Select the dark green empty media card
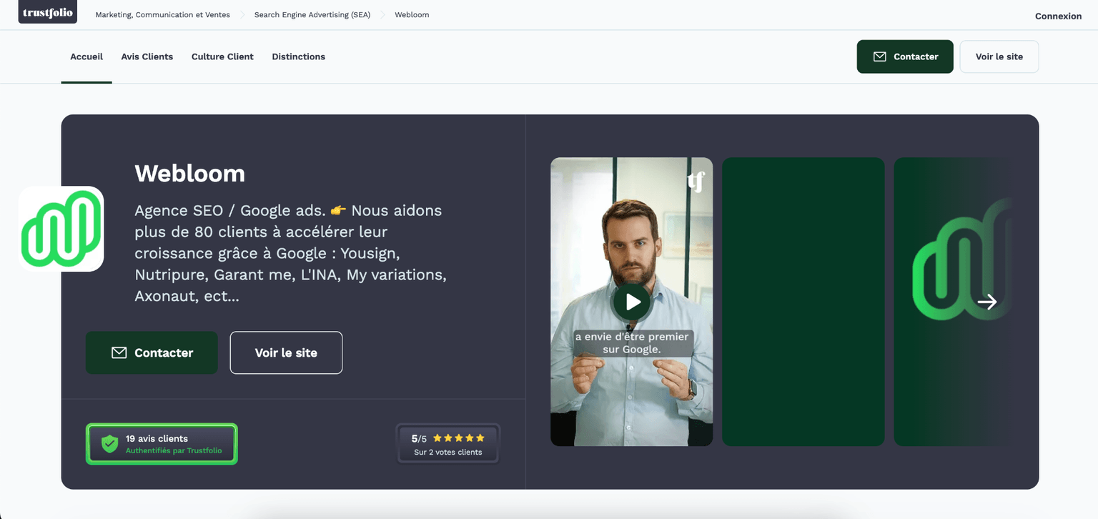Screen dimensions: 1098x519 pyautogui.click(x=803, y=302)
